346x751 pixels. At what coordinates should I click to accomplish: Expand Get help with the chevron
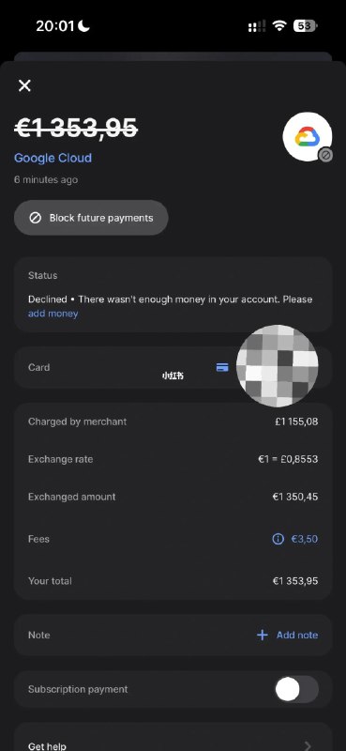click(308, 745)
